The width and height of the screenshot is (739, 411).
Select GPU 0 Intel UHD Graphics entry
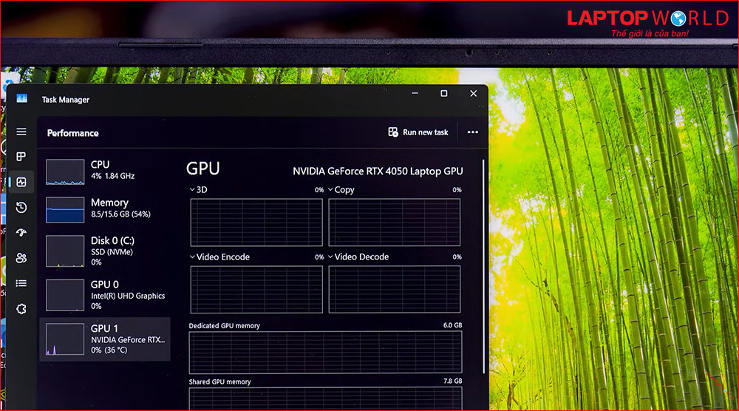pos(104,294)
